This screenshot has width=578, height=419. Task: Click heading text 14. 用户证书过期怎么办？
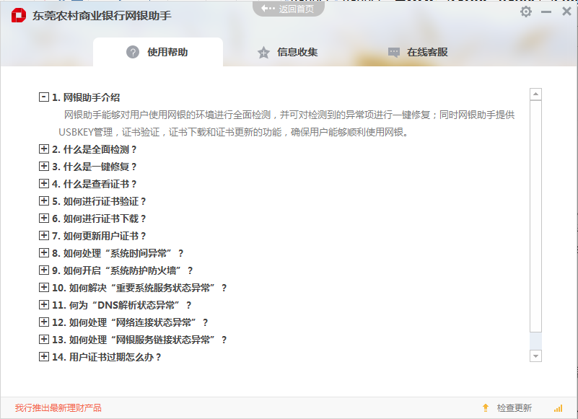pyautogui.click(x=107, y=357)
